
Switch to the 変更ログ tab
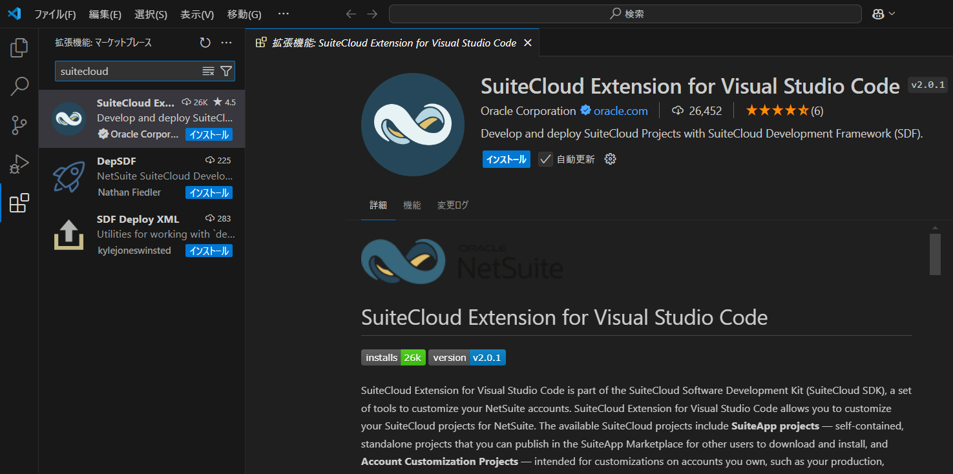pyautogui.click(x=452, y=205)
